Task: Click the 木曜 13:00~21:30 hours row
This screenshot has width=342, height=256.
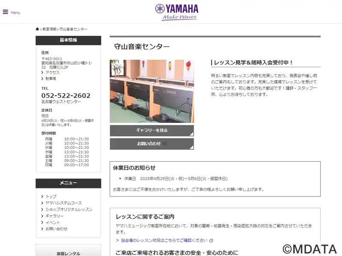Action: (67, 152)
